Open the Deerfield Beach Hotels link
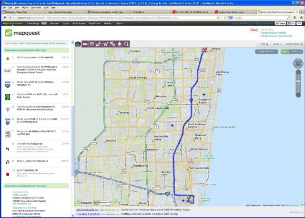305x218 pixels. point(273,33)
